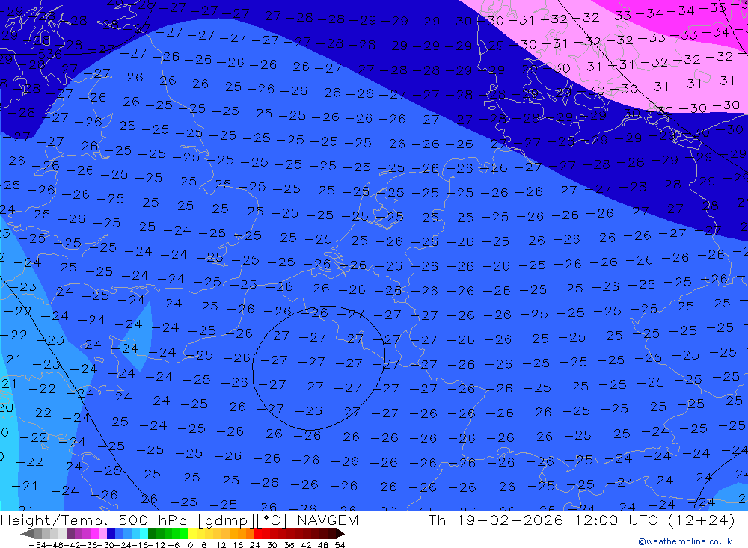Click the cyan swatch at legend value -18
Screen dimensions: 748x548
click(144, 533)
